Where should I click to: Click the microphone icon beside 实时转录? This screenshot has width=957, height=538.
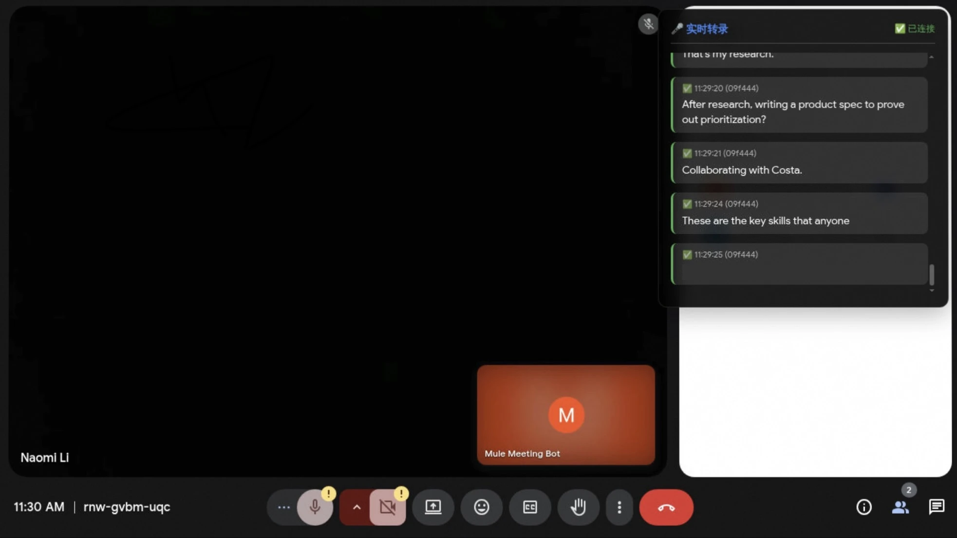[677, 29]
